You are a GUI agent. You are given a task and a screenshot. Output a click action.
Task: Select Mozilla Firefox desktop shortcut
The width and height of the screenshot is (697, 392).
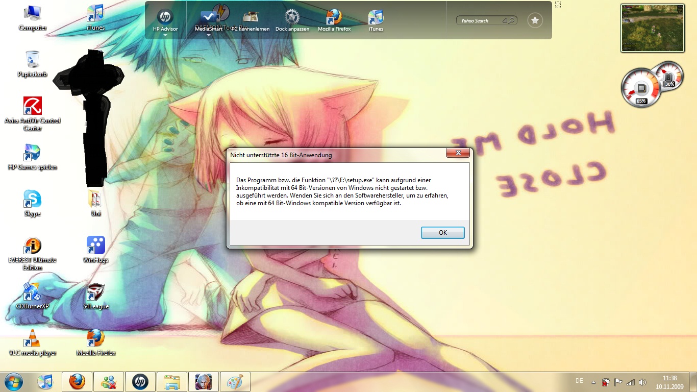[x=95, y=343]
